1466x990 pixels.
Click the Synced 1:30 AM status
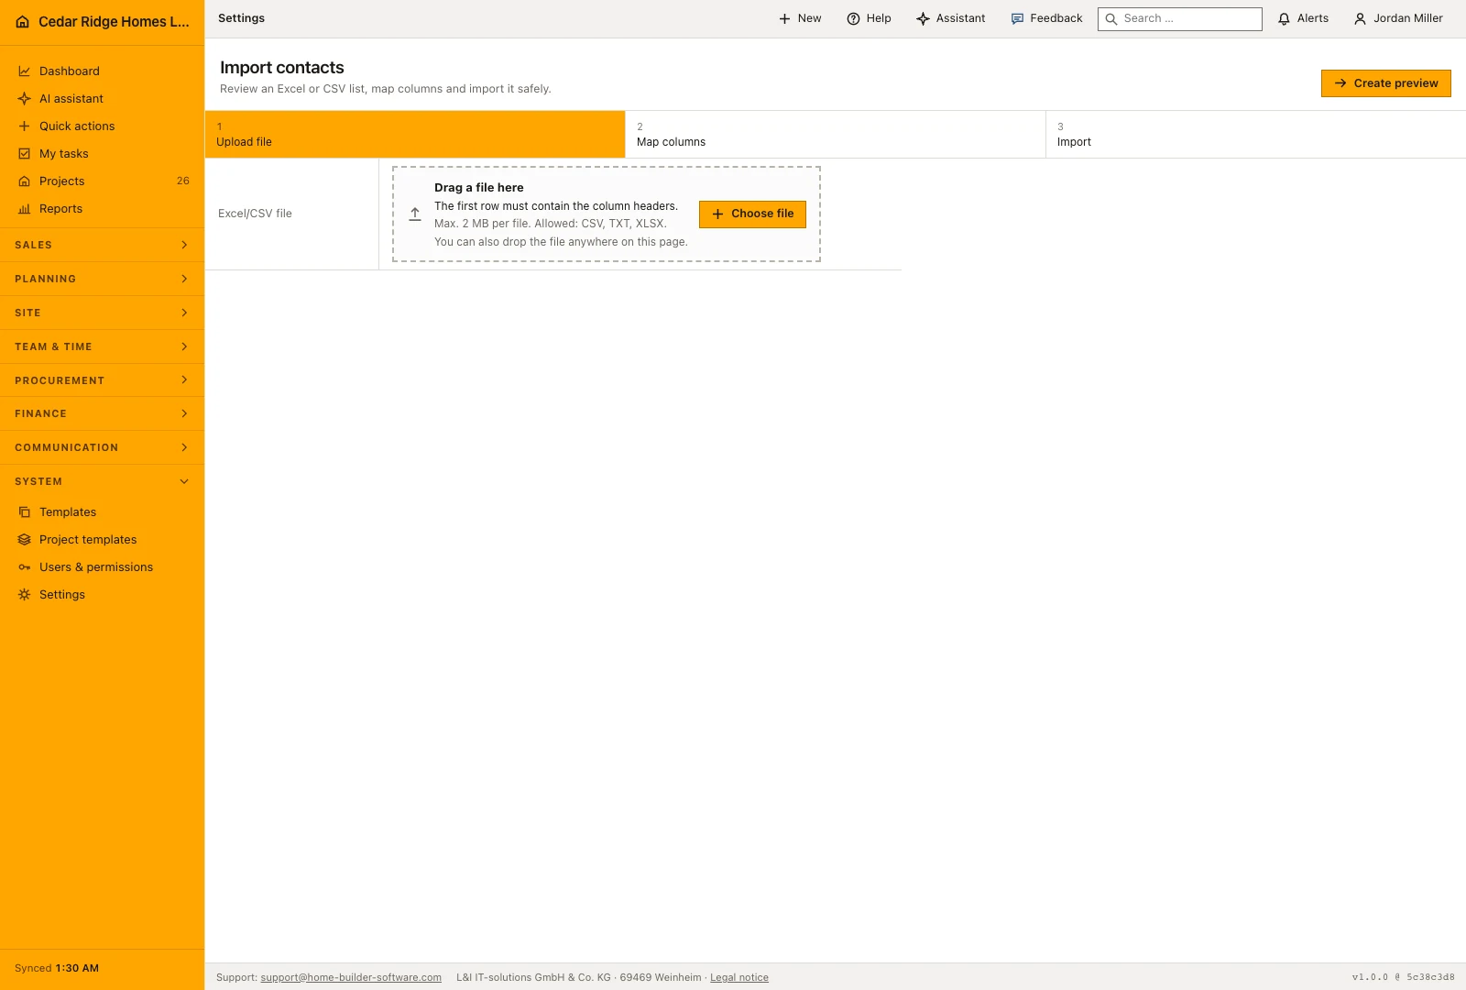(x=57, y=968)
